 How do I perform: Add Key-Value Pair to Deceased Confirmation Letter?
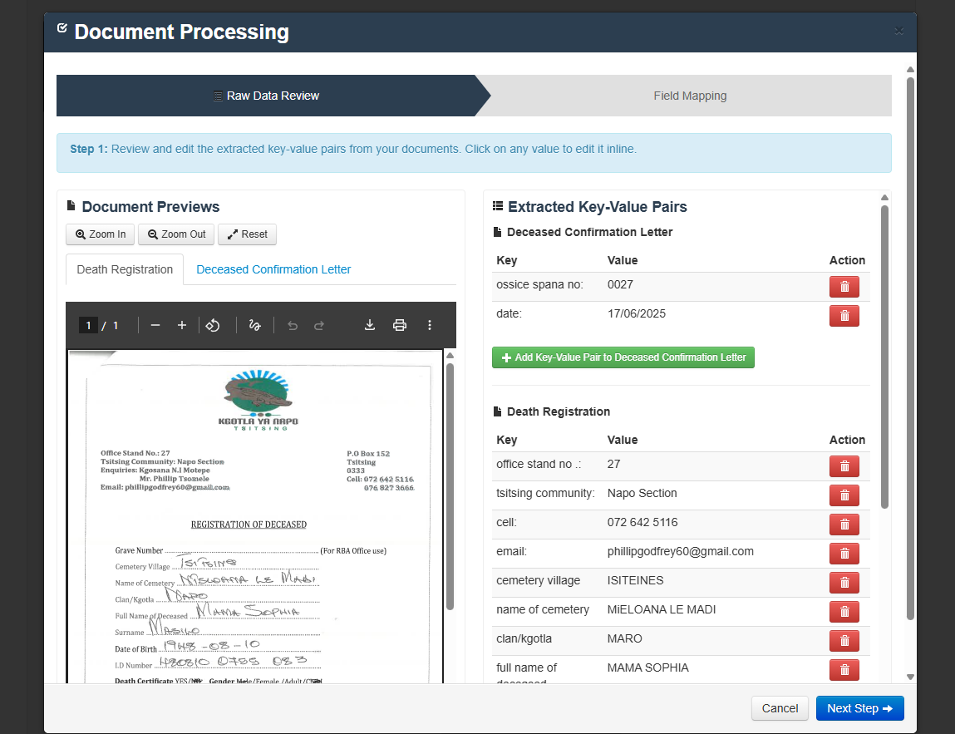point(623,357)
